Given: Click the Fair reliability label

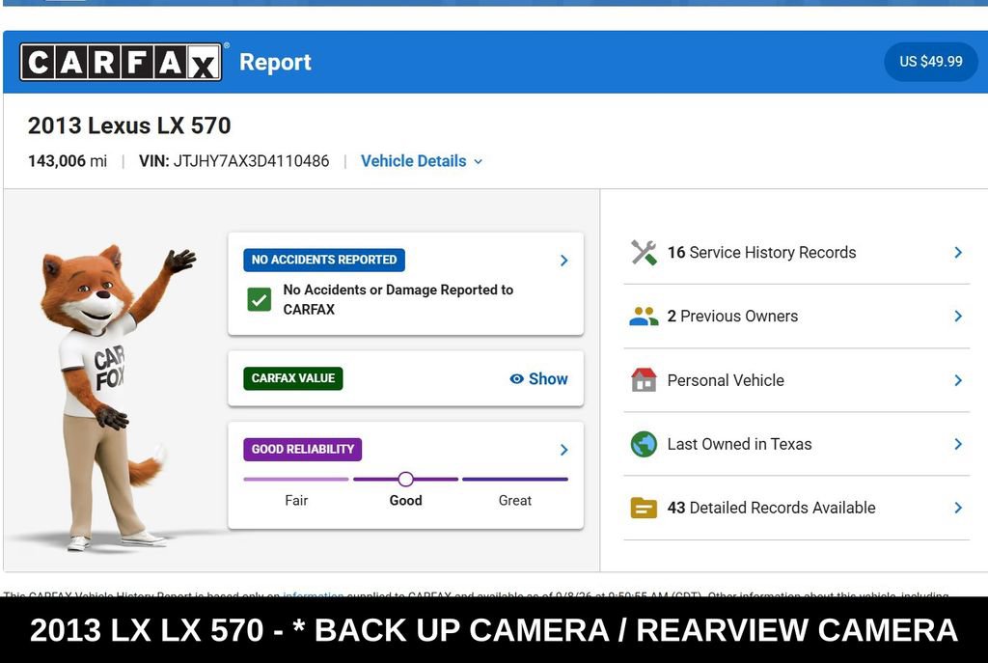Looking at the screenshot, I should point(296,501).
